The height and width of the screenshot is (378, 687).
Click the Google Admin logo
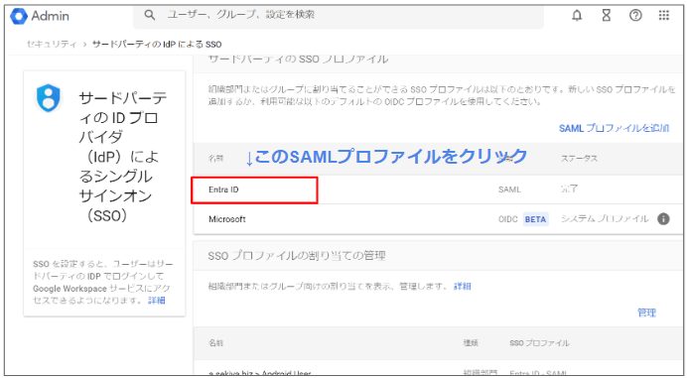coord(40,16)
